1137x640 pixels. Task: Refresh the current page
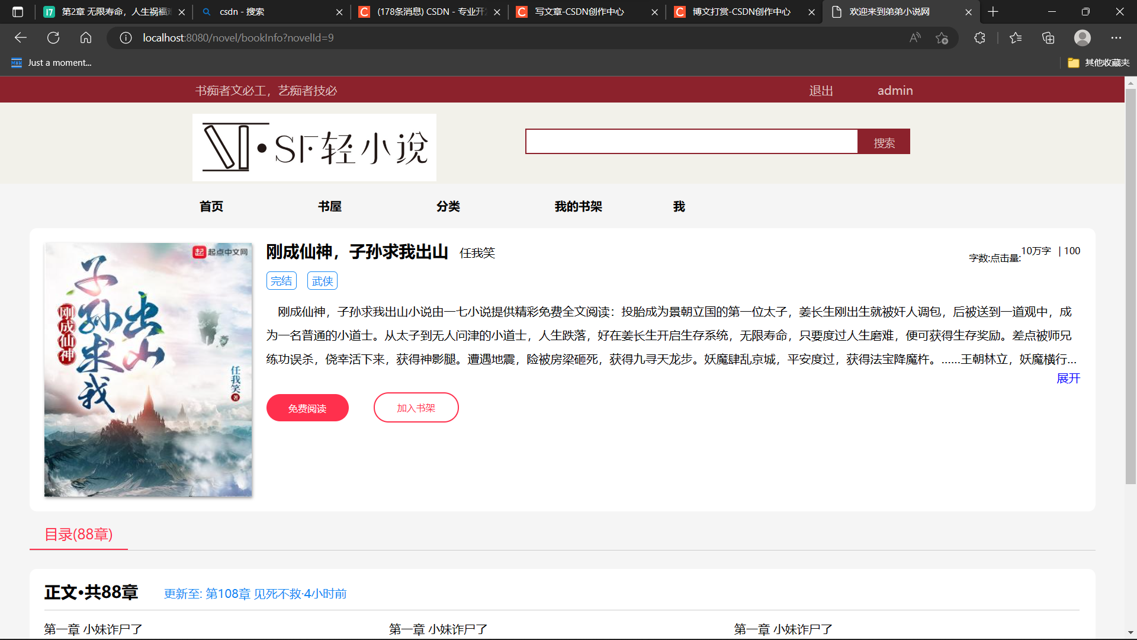53,38
